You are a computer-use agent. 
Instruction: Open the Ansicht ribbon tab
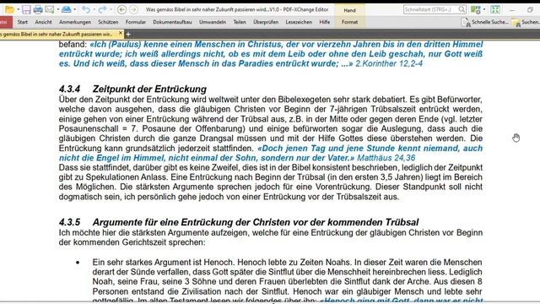43,22
